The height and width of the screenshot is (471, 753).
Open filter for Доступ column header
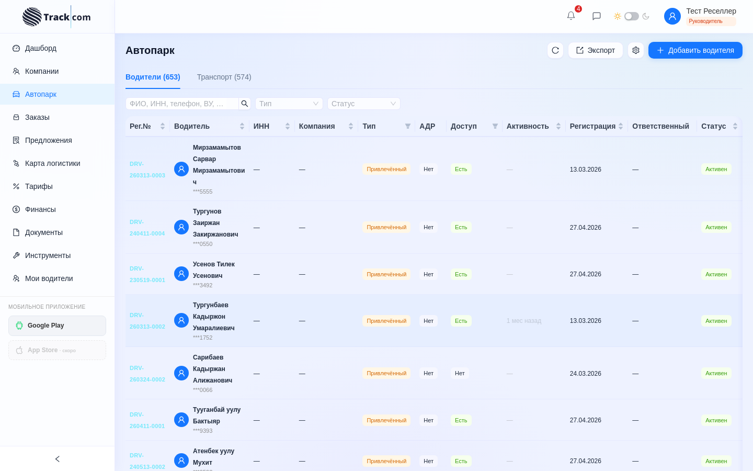coord(495,126)
